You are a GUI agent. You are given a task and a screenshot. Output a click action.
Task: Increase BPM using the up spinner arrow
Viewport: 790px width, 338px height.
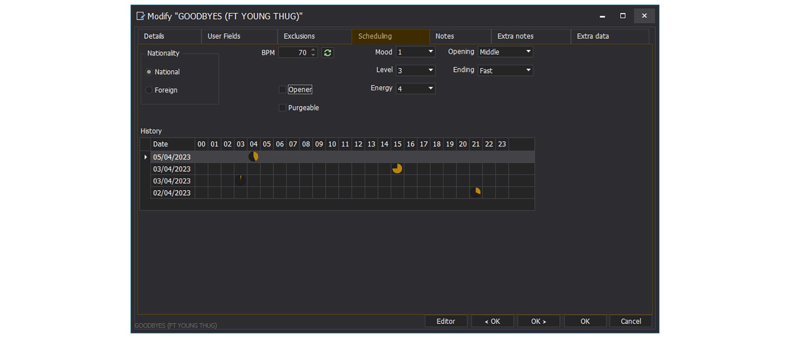(x=314, y=50)
